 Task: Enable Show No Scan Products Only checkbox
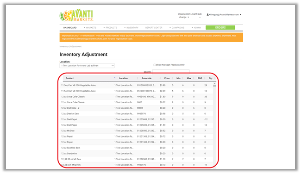[154, 65]
